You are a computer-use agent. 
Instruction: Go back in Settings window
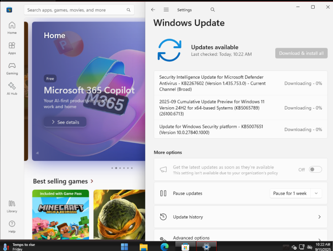(153, 10)
